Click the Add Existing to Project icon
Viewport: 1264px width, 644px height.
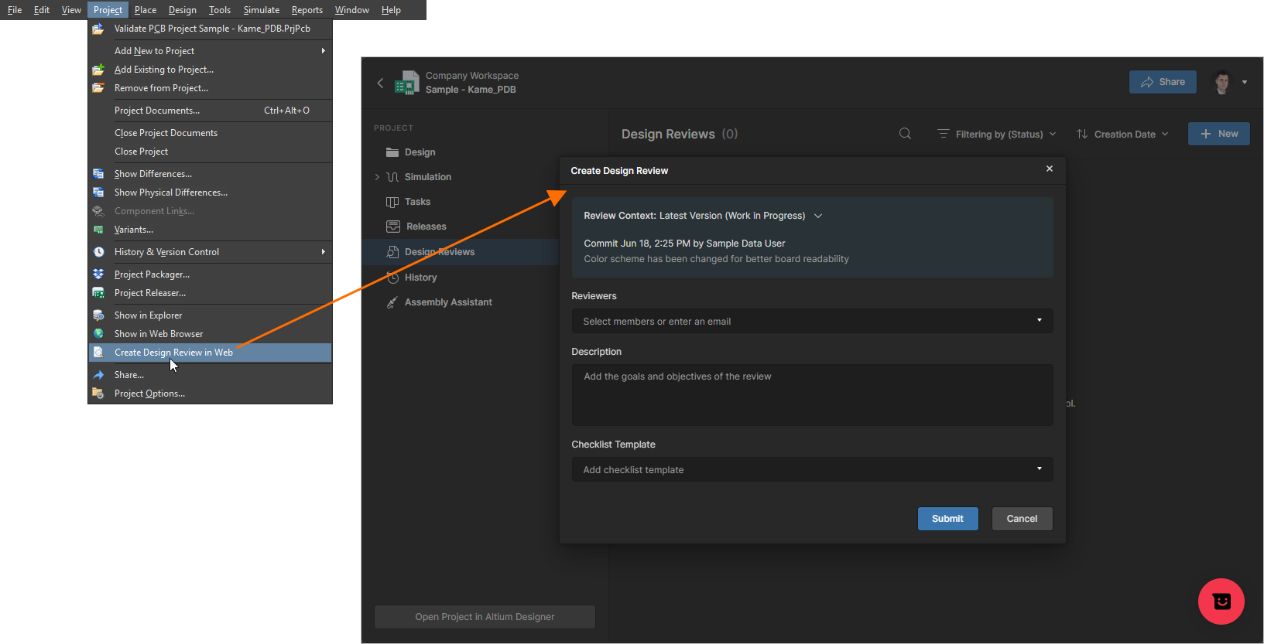[x=98, y=70]
